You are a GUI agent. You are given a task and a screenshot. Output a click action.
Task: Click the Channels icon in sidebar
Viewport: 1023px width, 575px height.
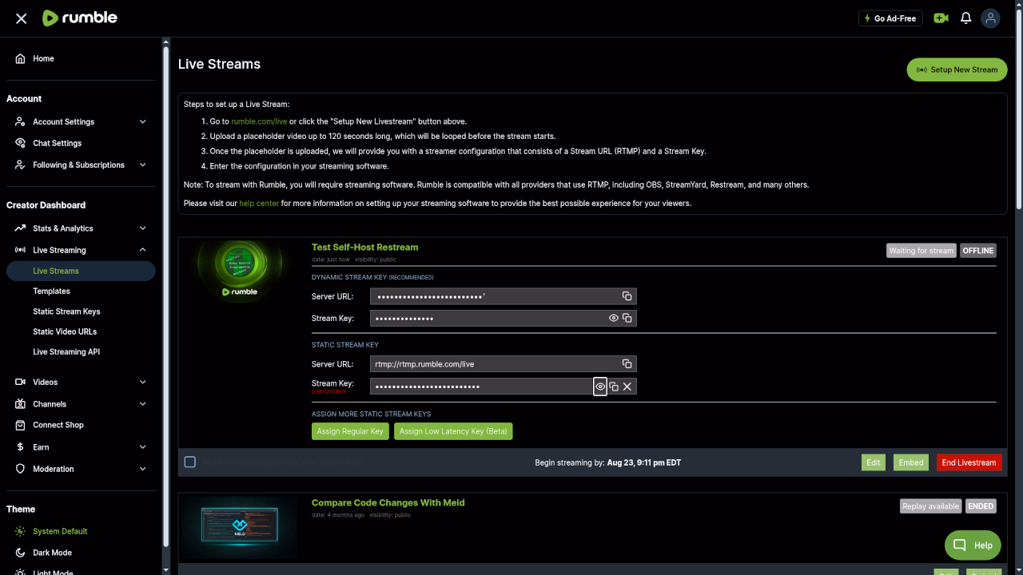click(20, 404)
